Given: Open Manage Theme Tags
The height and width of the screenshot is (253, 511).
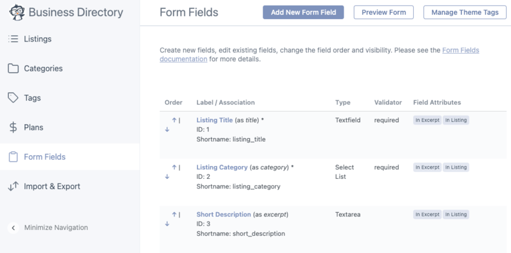Looking at the screenshot, I should click(465, 12).
